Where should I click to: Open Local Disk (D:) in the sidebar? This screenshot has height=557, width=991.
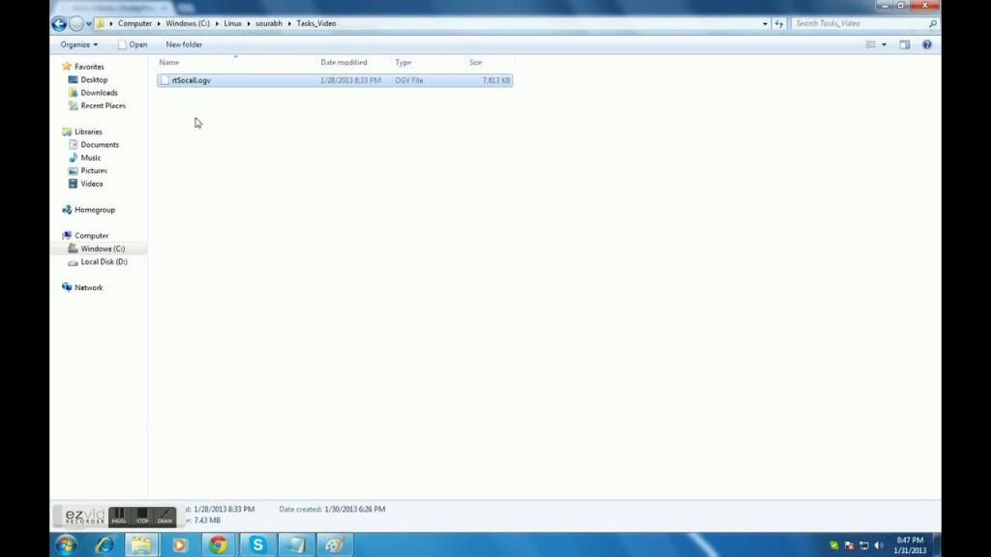coord(104,262)
